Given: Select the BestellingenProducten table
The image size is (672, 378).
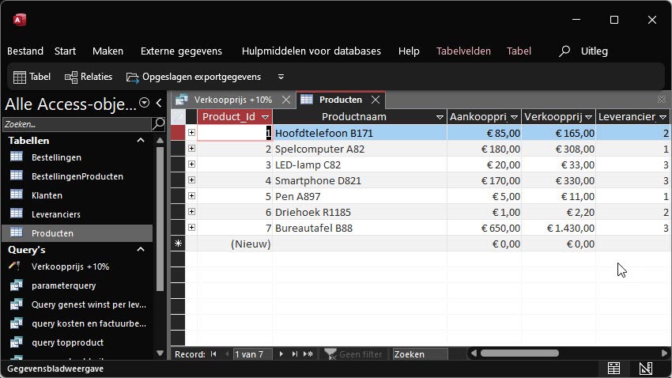Looking at the screenshot, I should (77, 176).
